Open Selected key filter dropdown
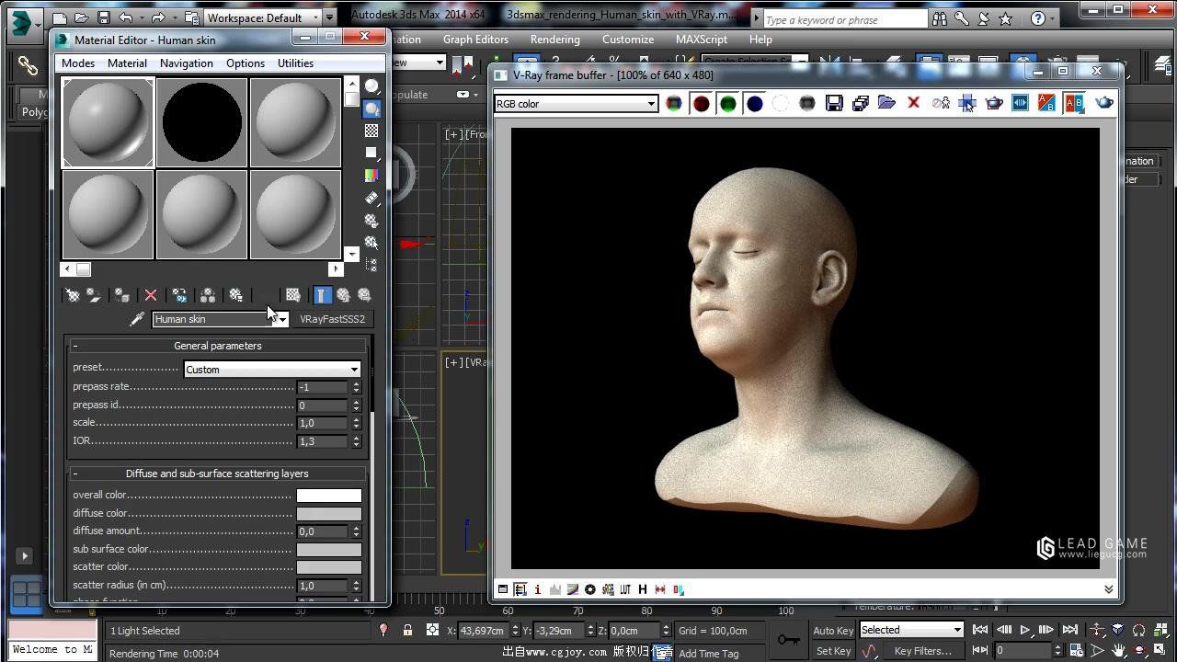Screen dimensions: 1177x662 [911, 630]
